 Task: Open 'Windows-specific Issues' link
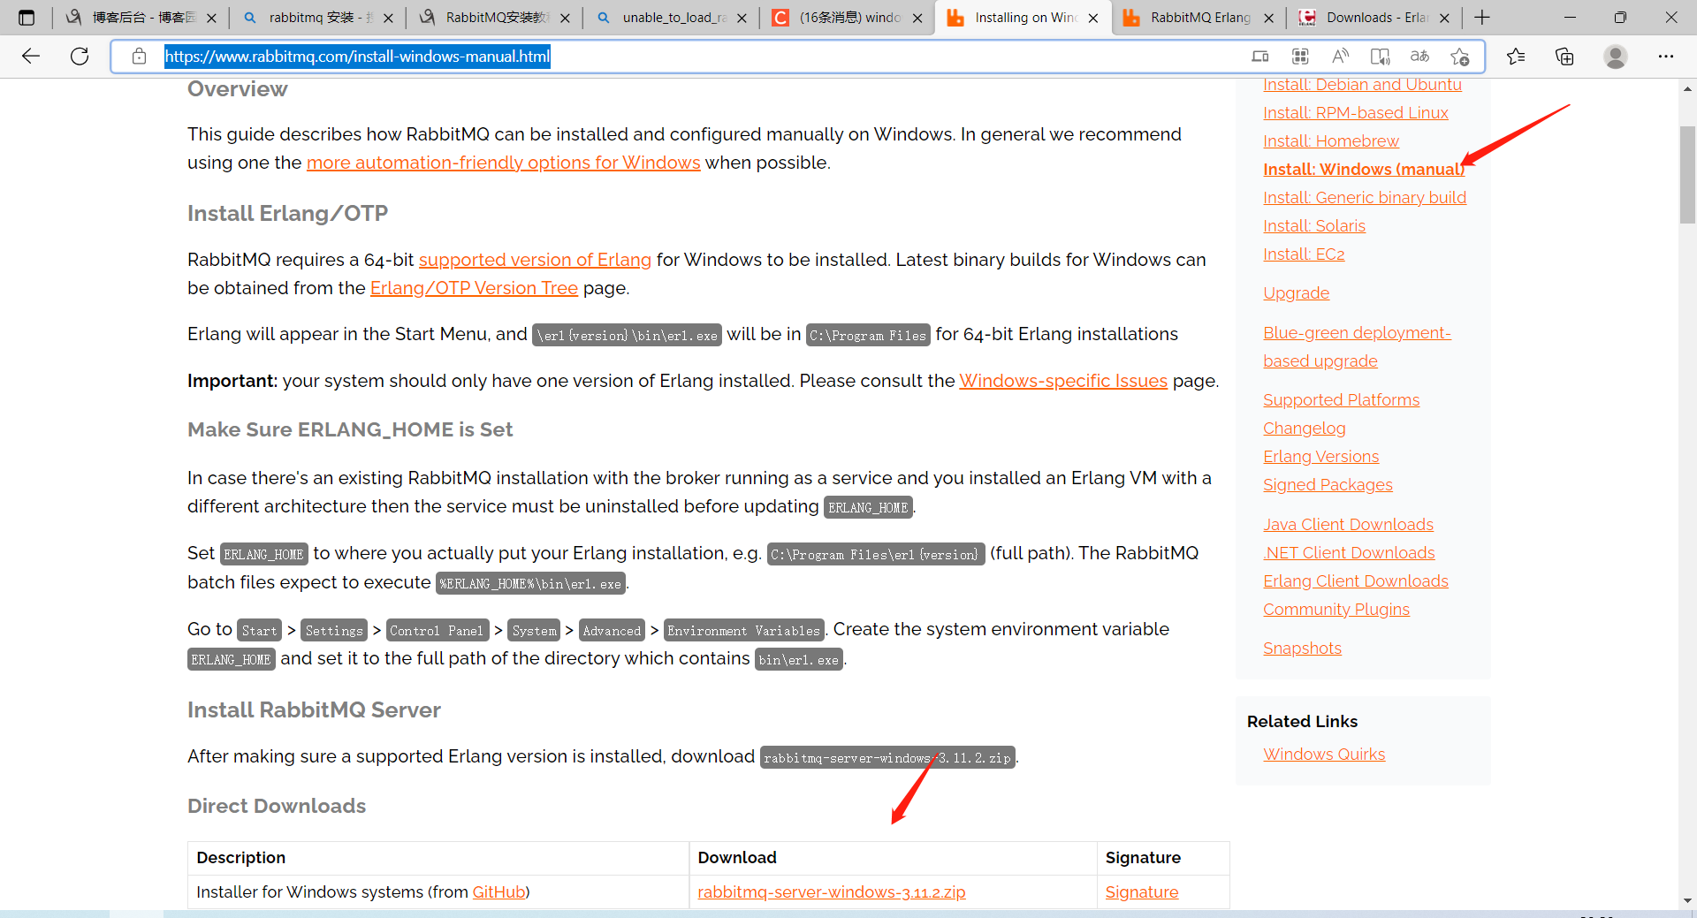1063,381
